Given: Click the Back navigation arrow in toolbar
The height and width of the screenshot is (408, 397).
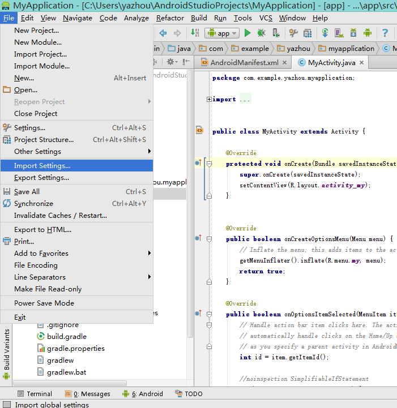Looking at the screenshot, I should [163, 33].
